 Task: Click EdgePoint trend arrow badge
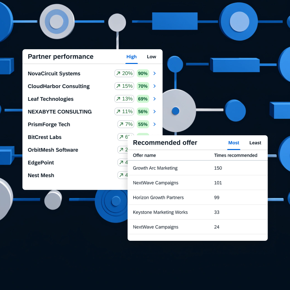coord(123,162)
